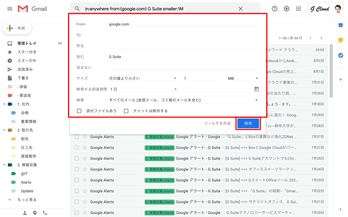
Task: Open the Tasks side panel icon
Action: (x=341, y=55)
